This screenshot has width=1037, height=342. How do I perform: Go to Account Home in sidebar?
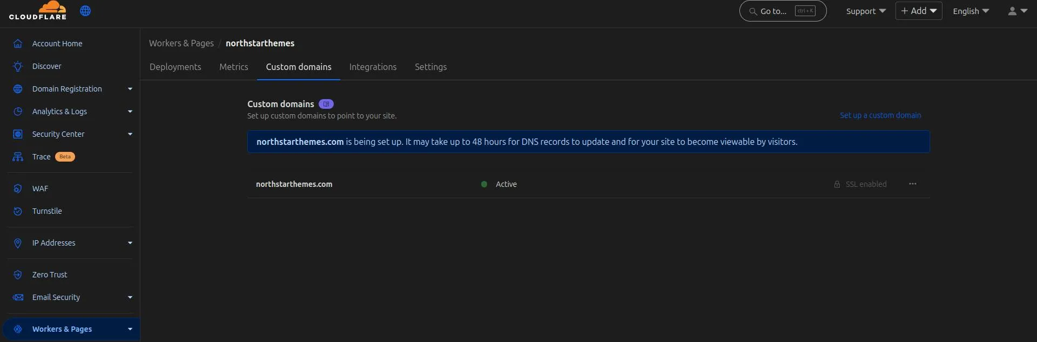tap(57, 44)
